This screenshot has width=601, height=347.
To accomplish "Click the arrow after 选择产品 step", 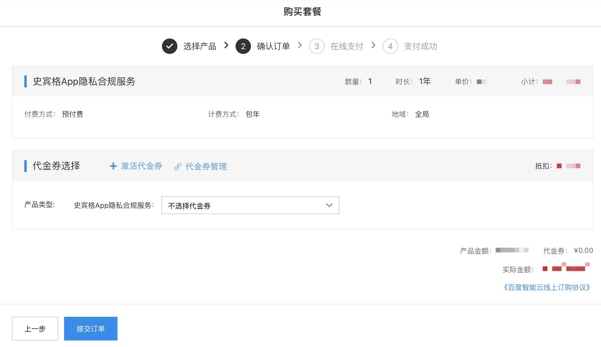I will click(x=226, y=45).
